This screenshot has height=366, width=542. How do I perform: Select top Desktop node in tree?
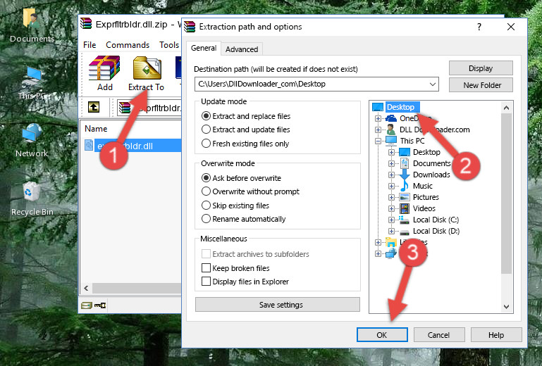coord(402,107)
